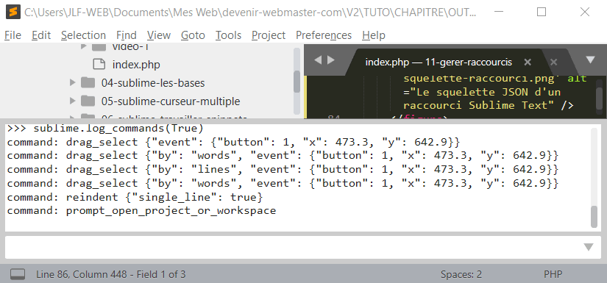
Task: Go to next tab with right arrow
Action: [x=331, y=60]
